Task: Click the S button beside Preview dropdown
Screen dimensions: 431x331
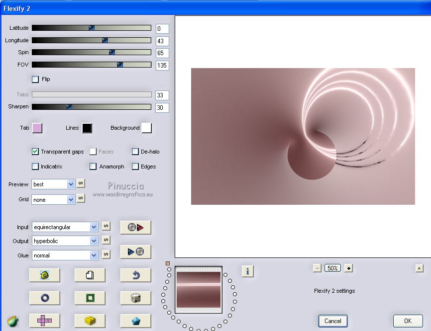Action: coord(81,183)
